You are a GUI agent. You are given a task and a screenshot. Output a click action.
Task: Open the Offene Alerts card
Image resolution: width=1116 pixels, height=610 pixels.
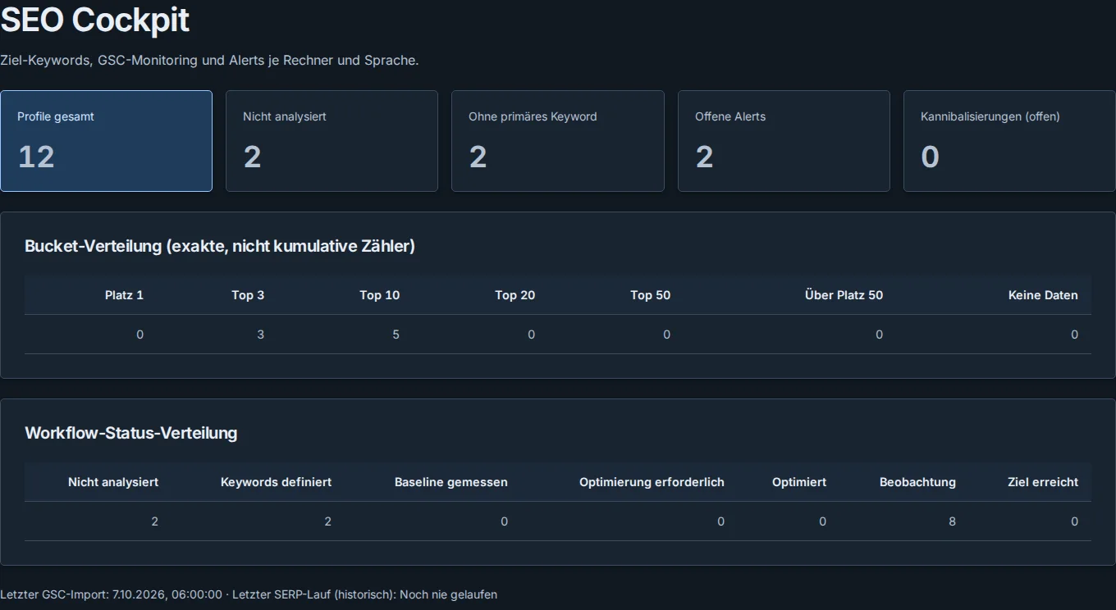tap(784, 141)
